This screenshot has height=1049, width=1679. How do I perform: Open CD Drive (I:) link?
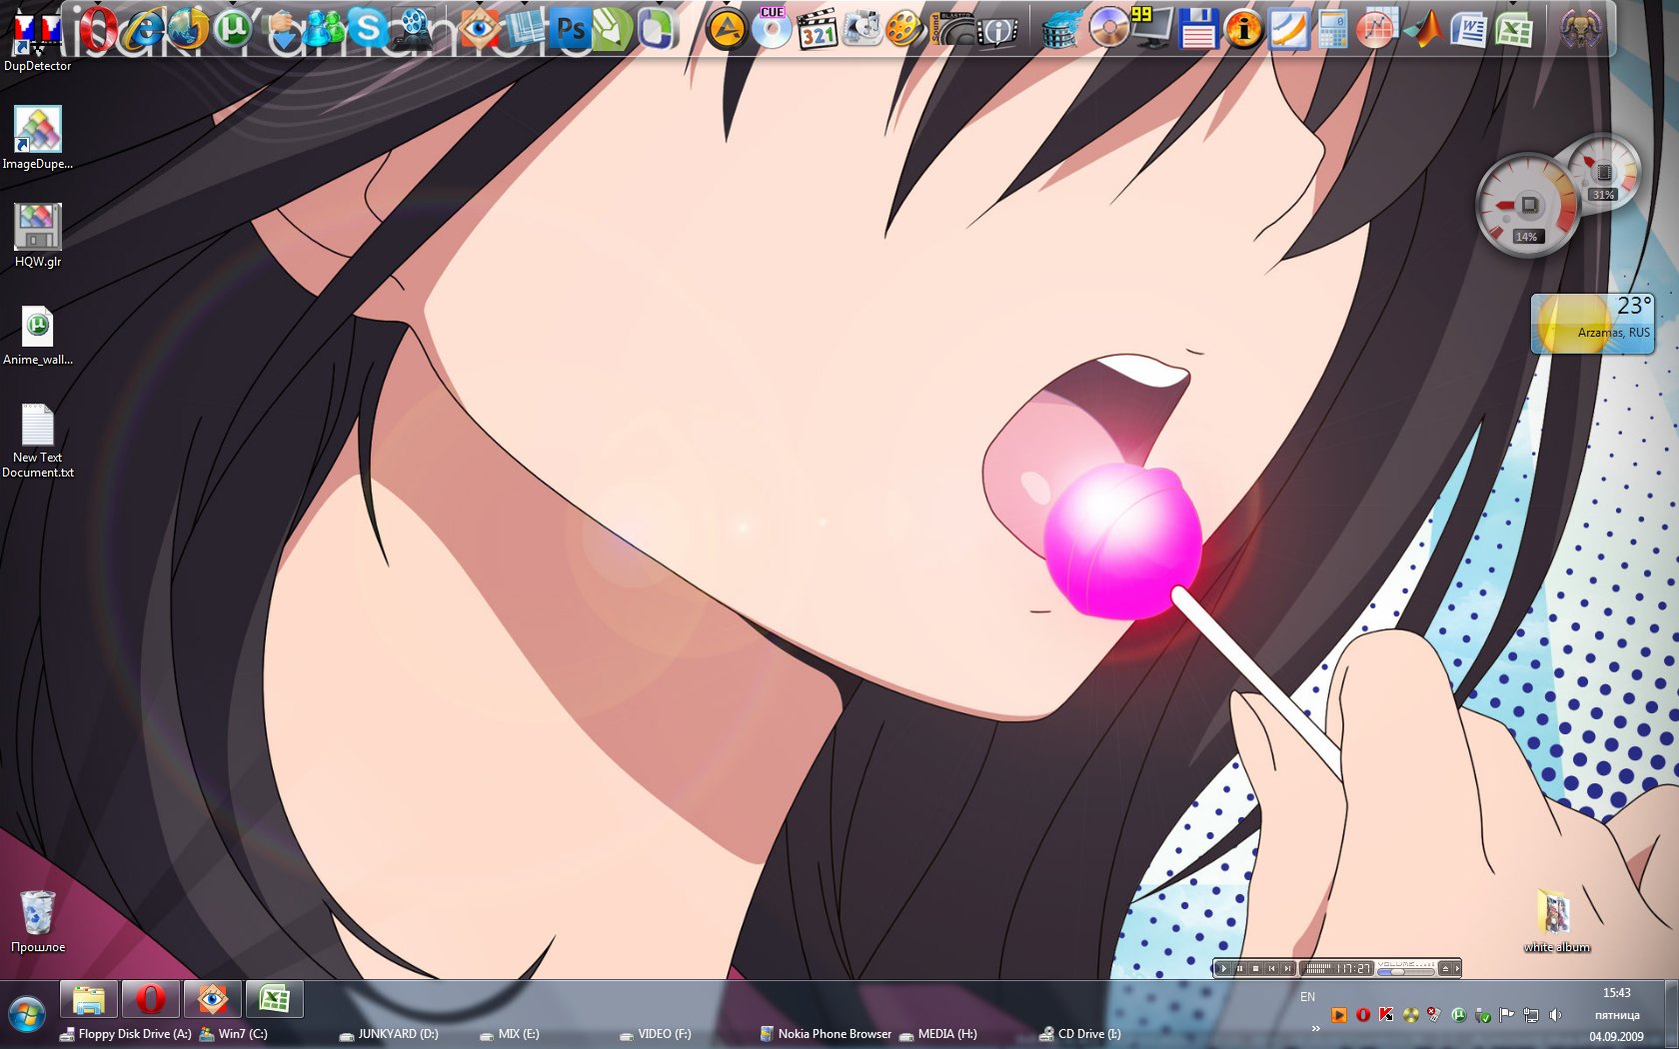(x=1080, y=1034)
